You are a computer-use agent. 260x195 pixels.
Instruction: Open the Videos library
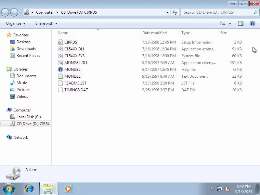[22, 96]
